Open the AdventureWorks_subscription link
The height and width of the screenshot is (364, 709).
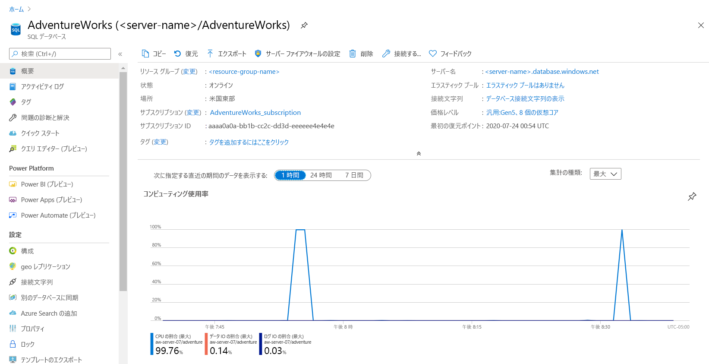[x=255, y=112]
